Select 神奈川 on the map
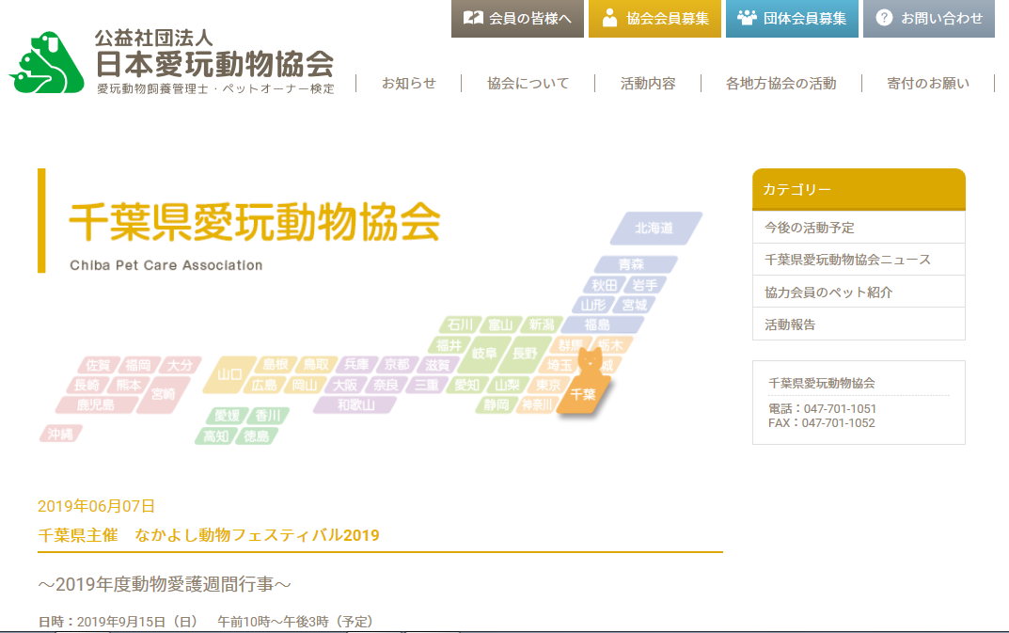This screenshot has height=633, width=1009. (537, 404)
